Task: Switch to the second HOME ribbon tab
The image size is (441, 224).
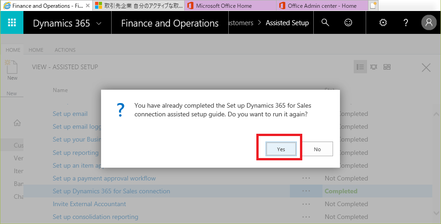Action: [x=36, y=50]
